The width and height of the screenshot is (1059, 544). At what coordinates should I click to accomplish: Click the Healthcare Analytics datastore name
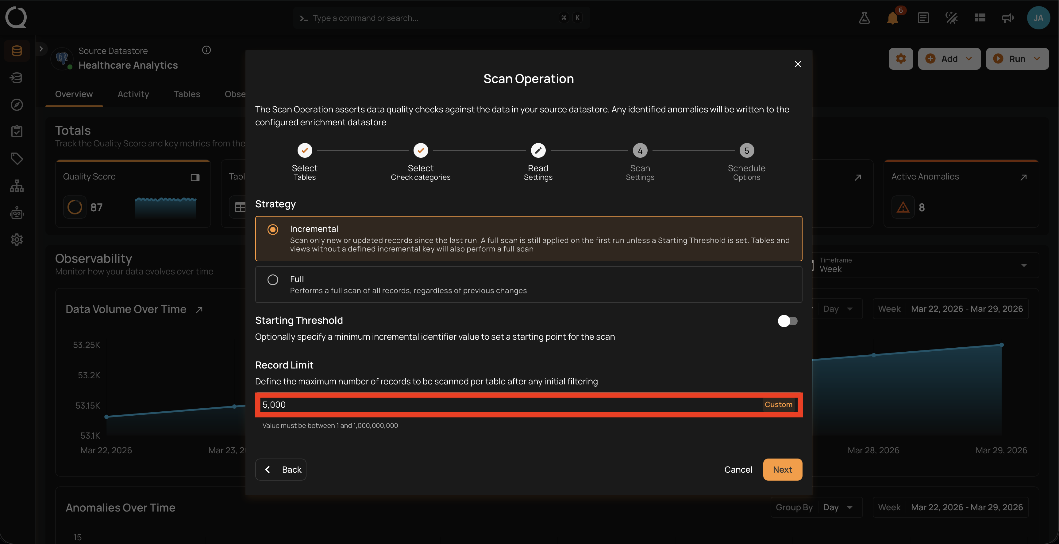(x=128, y=65)
